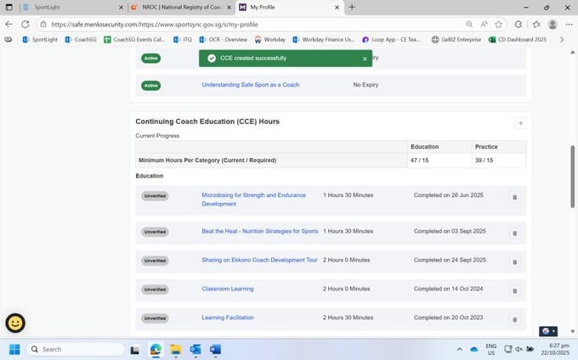Open Sharing on Ekkono Coach Development Tour
The height and width of the screenshot is (360, 578).
tap(259, 260)
